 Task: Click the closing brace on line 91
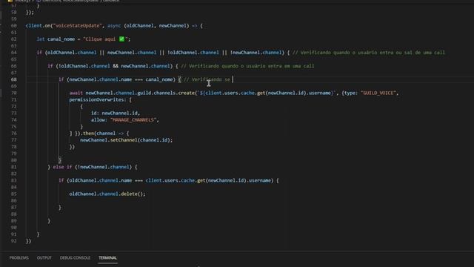[38, 234]
